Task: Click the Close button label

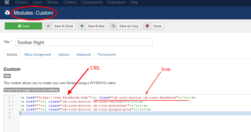Action: 157,26
